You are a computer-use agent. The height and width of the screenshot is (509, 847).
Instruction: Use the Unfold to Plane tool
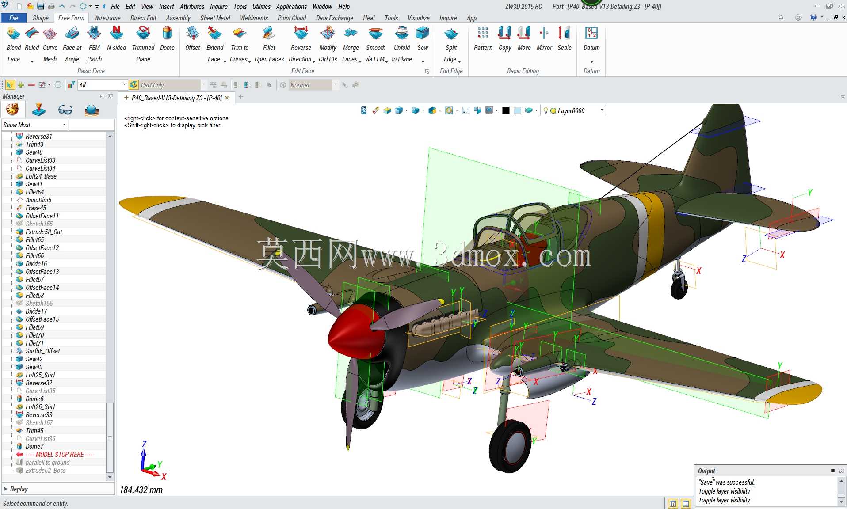coord(402,44)
